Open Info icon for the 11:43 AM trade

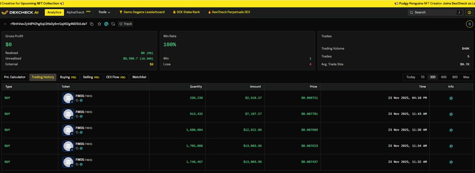click(x=451, y=114)
